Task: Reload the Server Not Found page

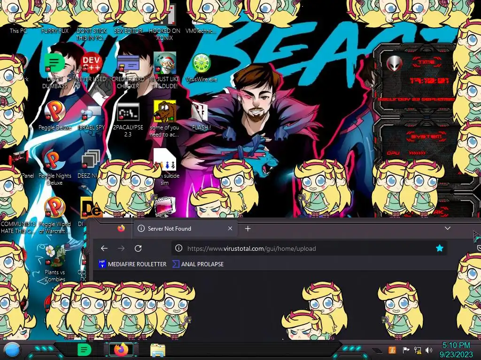Action: 138,248
